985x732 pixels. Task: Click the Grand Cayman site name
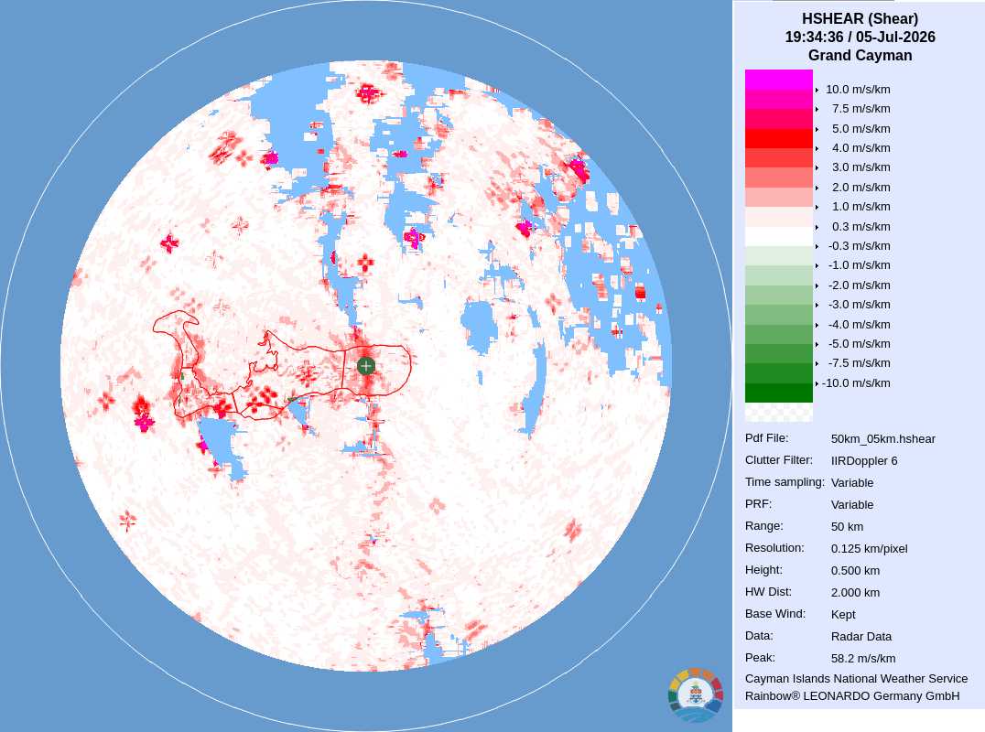coord(860,55)
